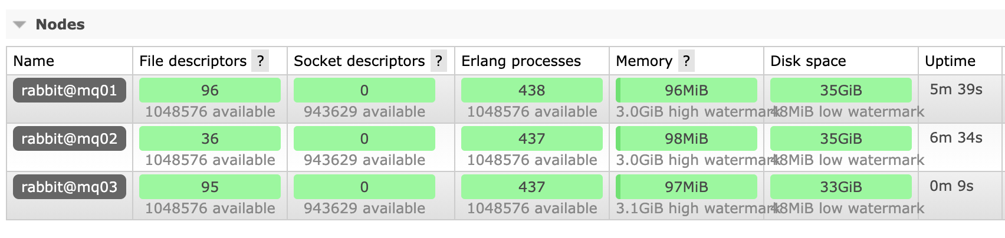Click the Uptime column header
The width and height of the screenshot is (1005, 238).
pyautogui.click(x=950, y=61)
